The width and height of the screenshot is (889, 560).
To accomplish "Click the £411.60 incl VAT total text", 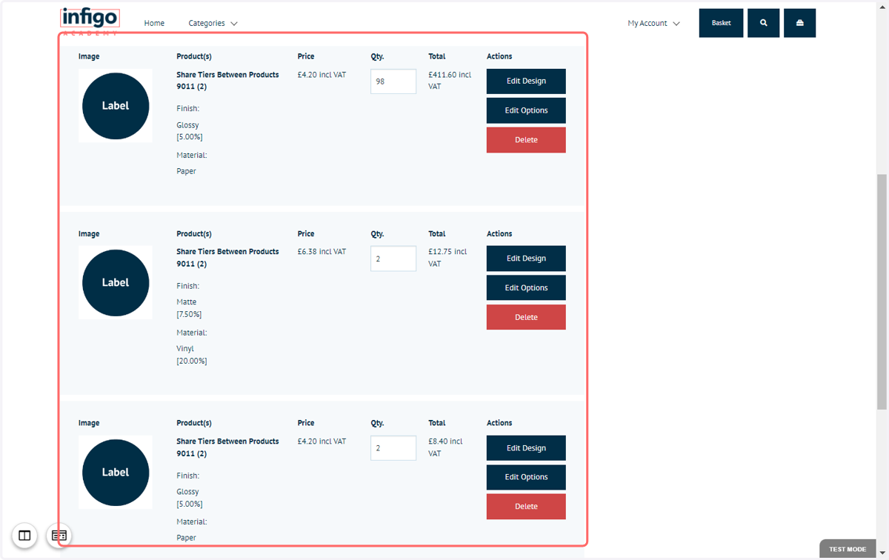I will (x=450, y=81).
